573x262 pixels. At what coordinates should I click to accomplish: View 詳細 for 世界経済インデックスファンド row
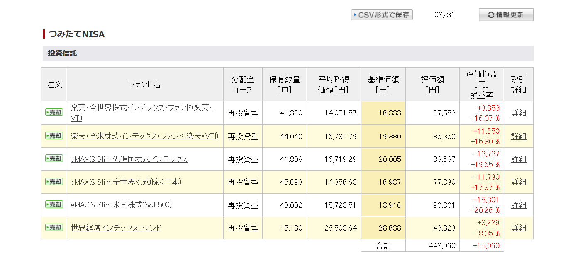pyautogui.click(x=518, y=228)
